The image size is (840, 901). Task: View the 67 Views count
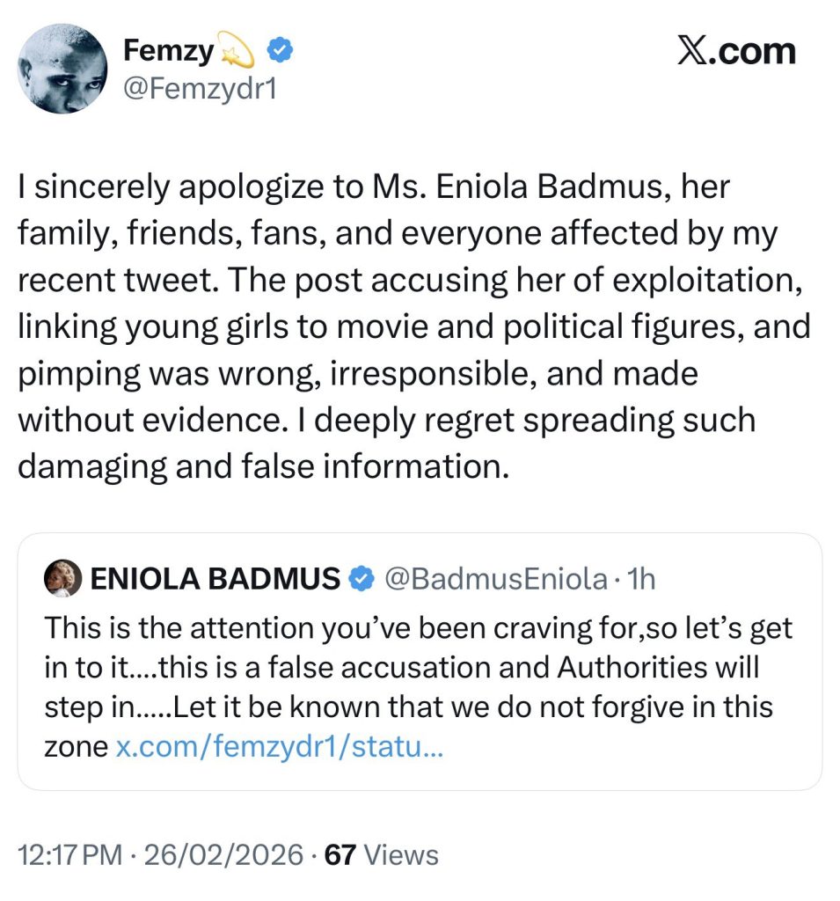340,853
